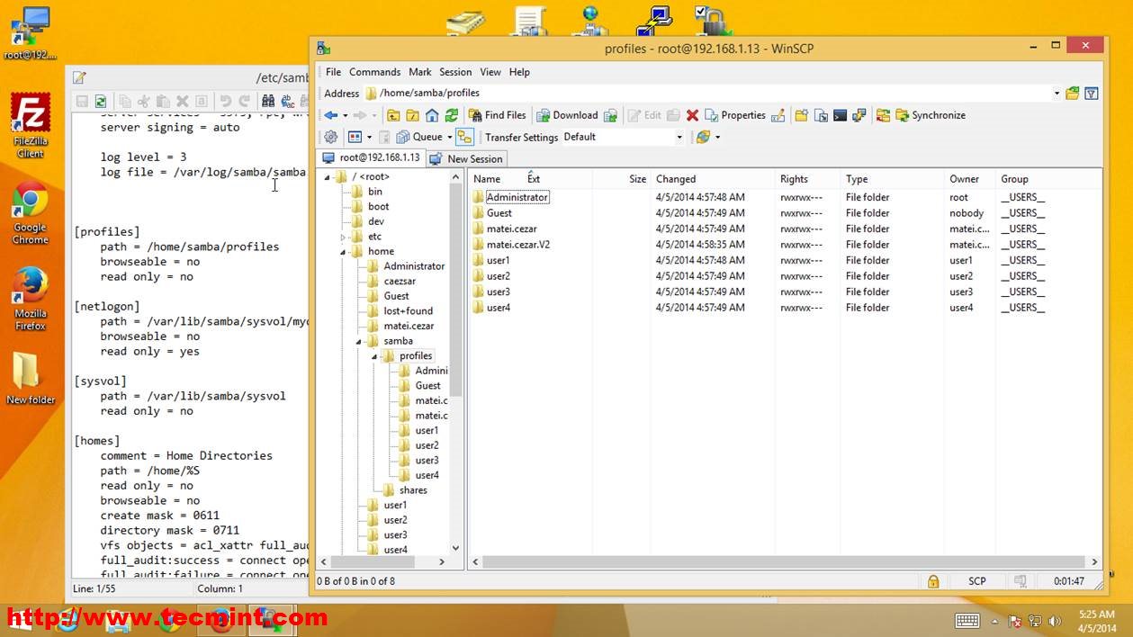This screenshot has width=1133, height=637.
Task: Click the filter icon beside address bar
Action: [1092, 93]
